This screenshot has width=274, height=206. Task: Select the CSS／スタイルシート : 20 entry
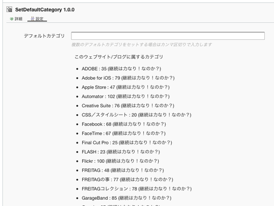coord(136,115)
